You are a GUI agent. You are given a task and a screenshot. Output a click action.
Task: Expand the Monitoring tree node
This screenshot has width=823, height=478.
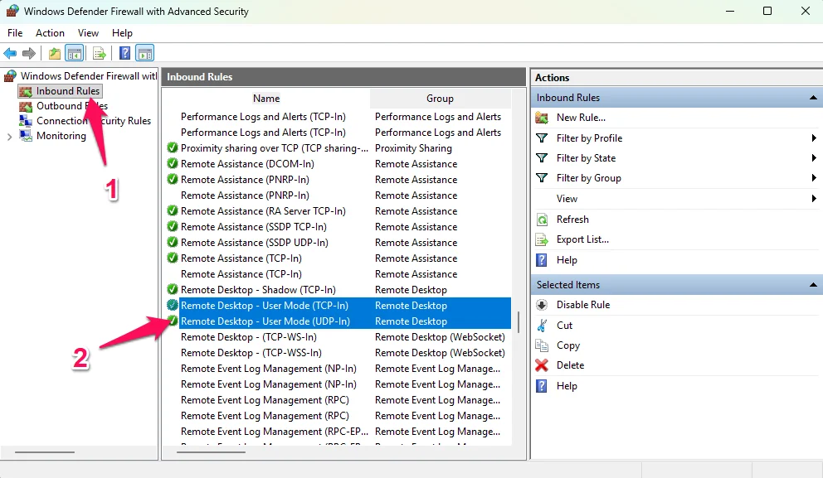[x=9, y=137]
